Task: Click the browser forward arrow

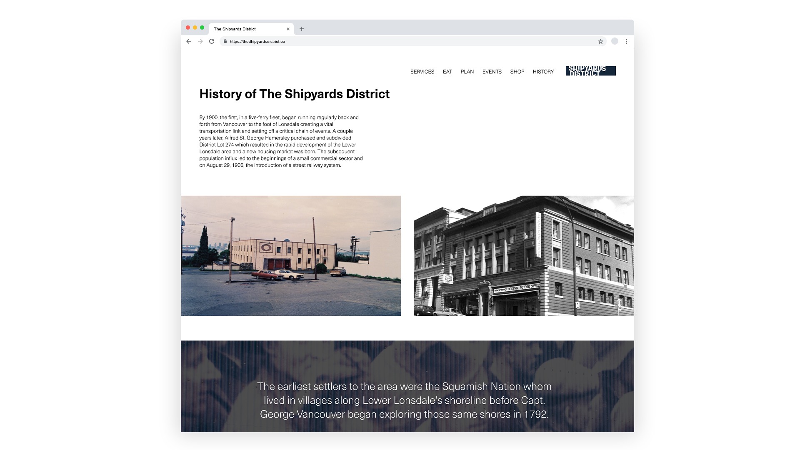Action: [x=200, y=41]
